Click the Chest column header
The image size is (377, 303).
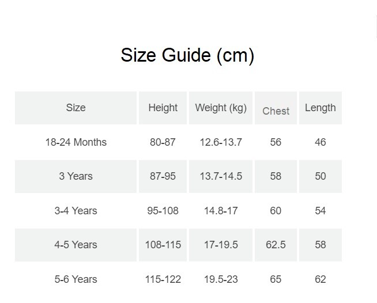coord(276,108)
